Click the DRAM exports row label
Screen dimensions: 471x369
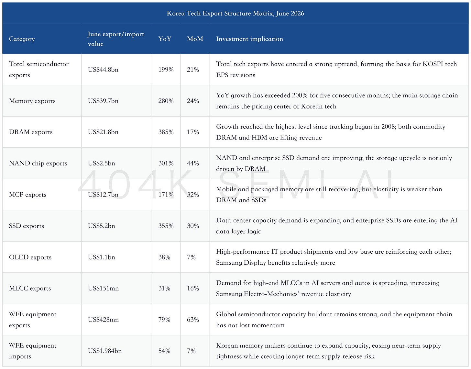point(31,132)
